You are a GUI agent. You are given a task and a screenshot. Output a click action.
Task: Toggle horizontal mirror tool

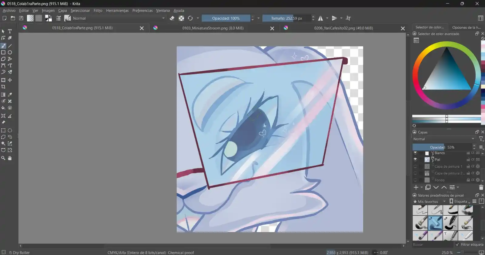pyautogui.click(x=320, y=18)
